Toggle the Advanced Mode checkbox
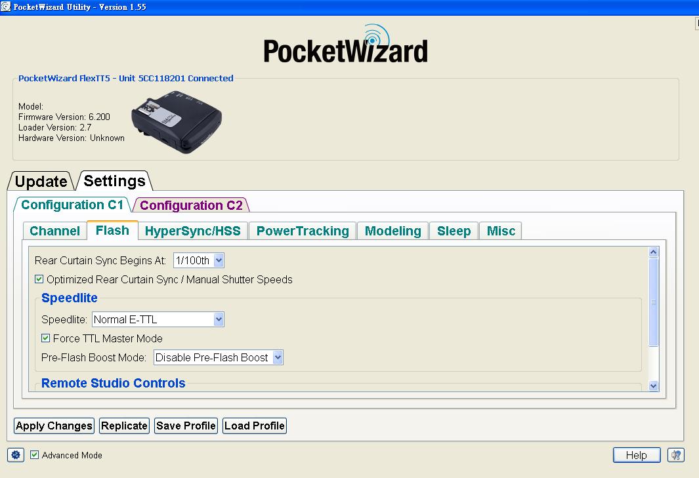The height and width of the screenshot is (478, 699). [x=34, y=455]
